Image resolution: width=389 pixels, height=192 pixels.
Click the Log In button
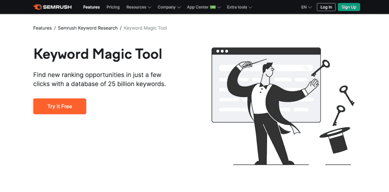326,7
